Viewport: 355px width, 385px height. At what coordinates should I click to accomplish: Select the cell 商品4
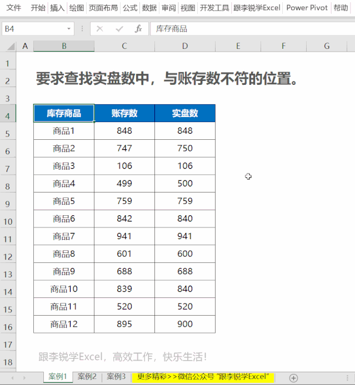[x=64, y=184]
